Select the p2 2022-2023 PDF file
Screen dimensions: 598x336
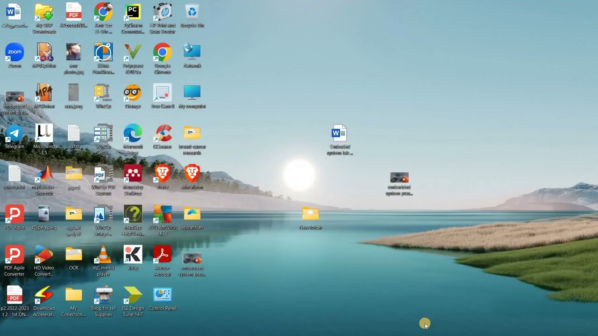[14, 302]
